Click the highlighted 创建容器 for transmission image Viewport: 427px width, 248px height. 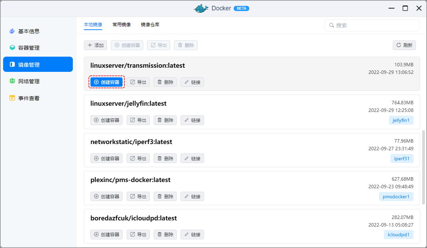[107, 82]
